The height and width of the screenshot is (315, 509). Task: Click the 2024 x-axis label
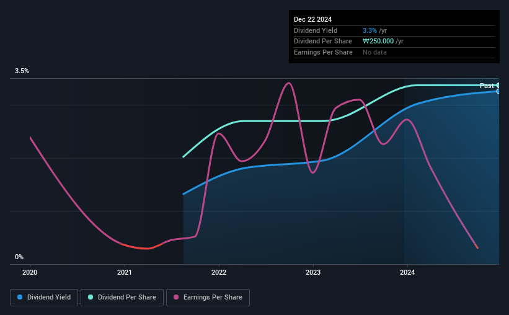coord(407,272)
